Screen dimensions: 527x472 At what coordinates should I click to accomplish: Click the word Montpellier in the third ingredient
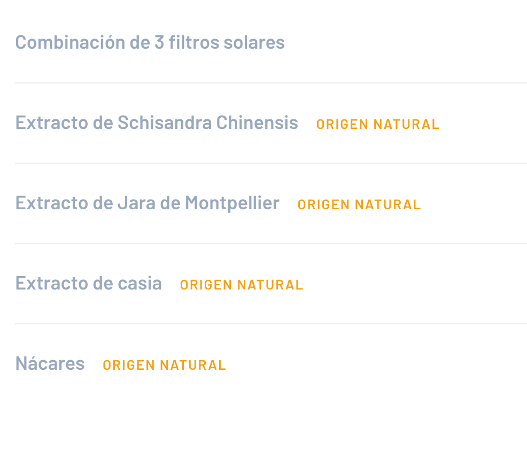click(x=232, y=203)
